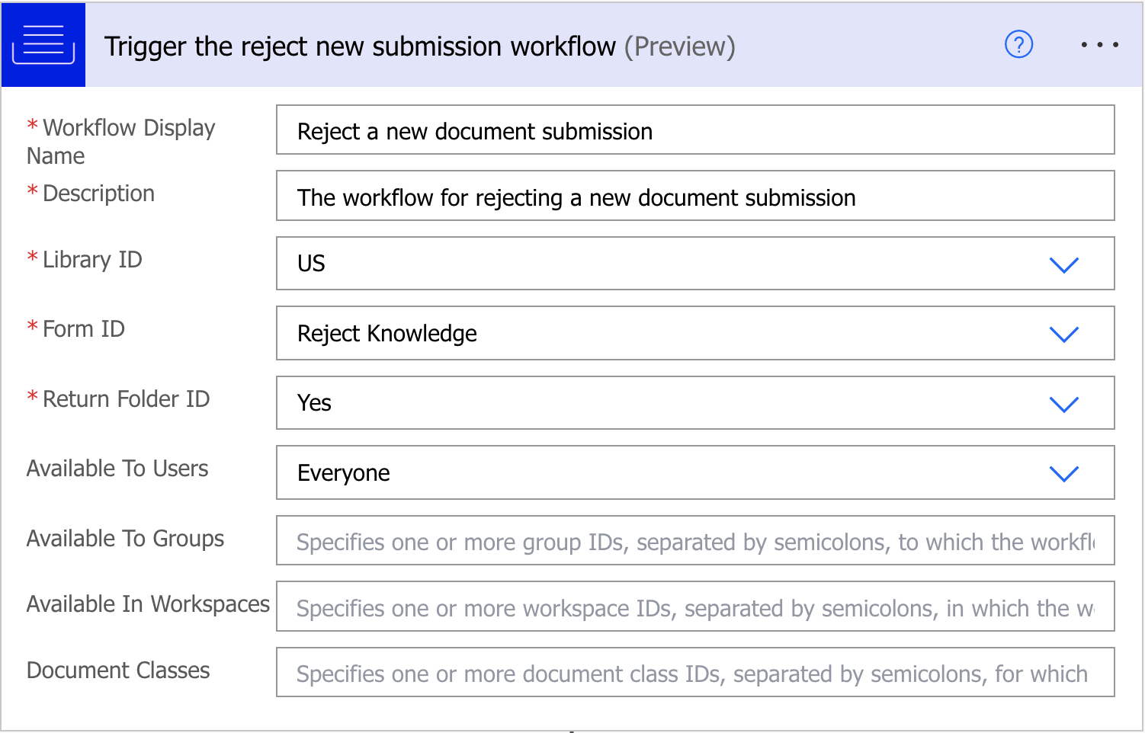
Task: Click the Available To Groups input field
Action: click(694, 541)
